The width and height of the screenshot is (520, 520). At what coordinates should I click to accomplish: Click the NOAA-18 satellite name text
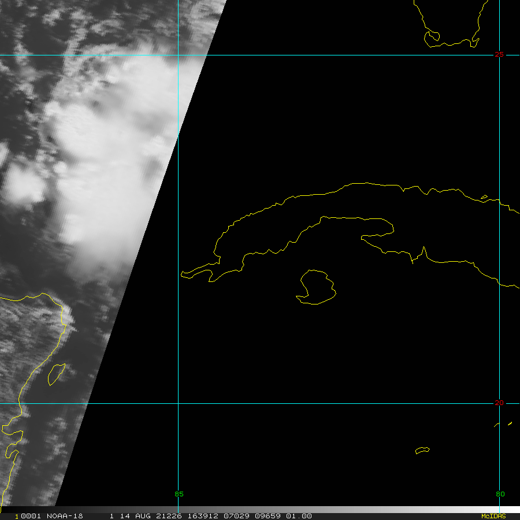65,516
